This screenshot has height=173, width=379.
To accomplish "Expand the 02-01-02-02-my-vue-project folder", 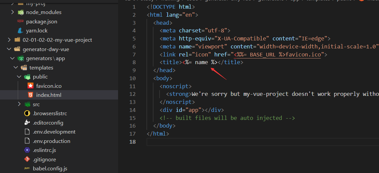I will pos(9,40).
